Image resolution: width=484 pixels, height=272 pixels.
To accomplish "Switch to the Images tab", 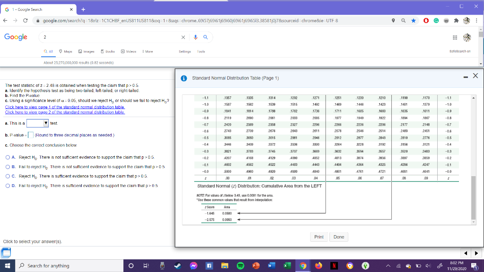I will (x=86, y=51).
